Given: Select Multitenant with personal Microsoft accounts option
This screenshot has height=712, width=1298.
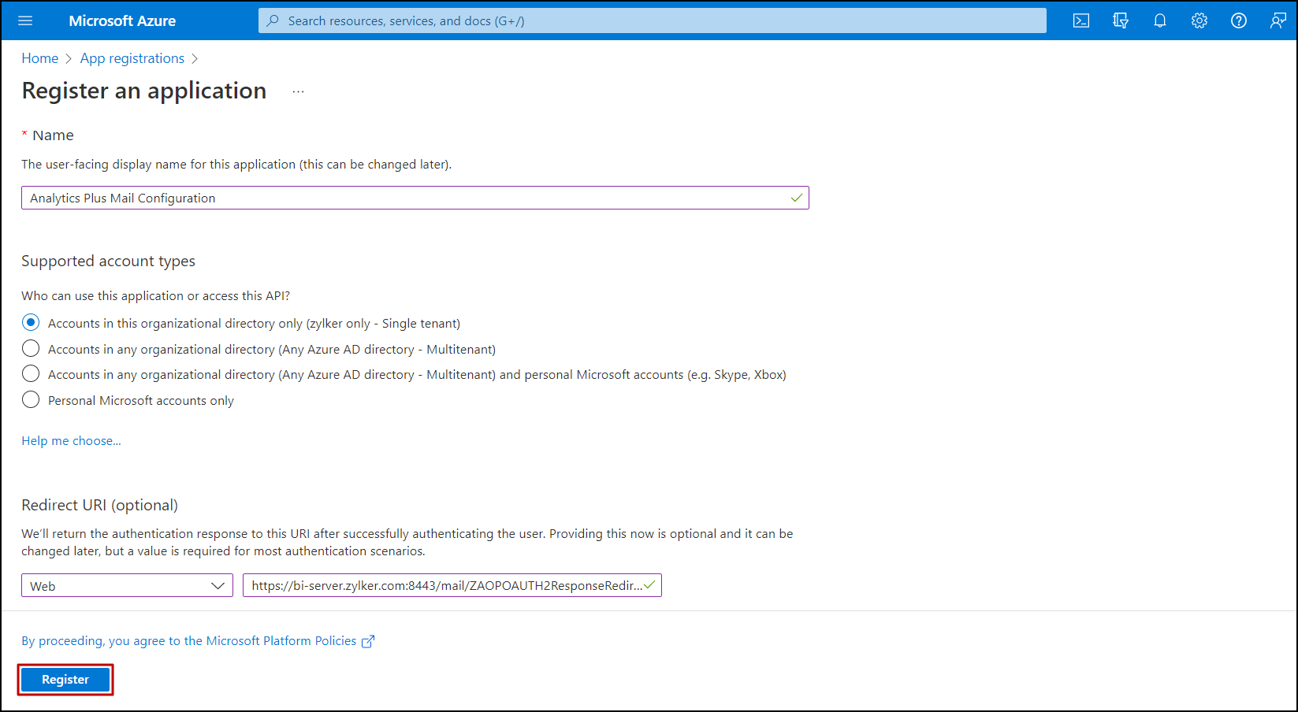Looking at the screenshot, I should [x=31, y=373].
